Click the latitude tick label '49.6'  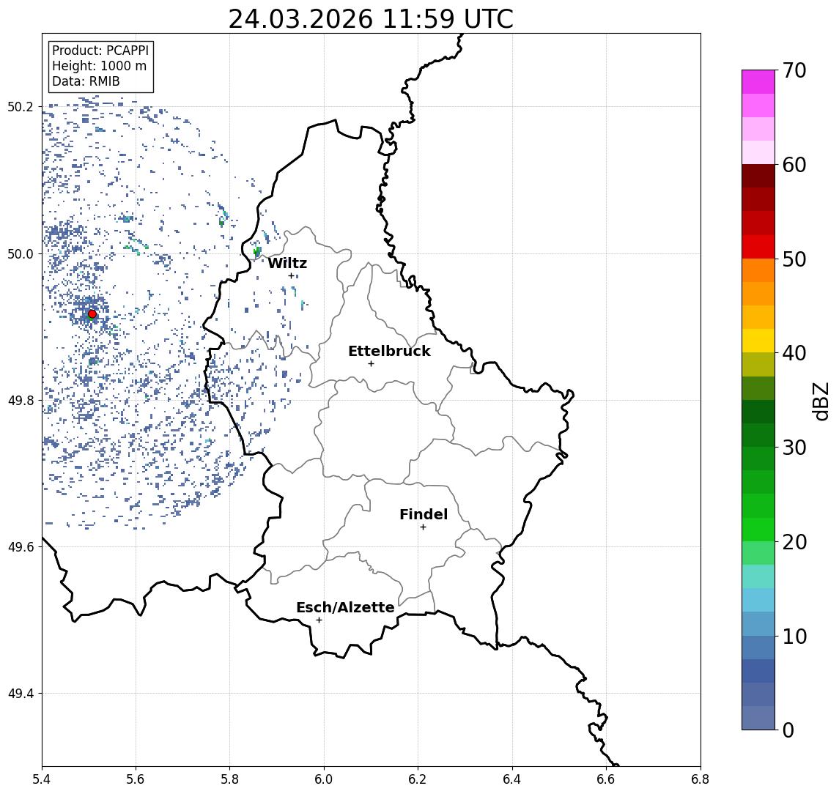click(x=21, y=547)
